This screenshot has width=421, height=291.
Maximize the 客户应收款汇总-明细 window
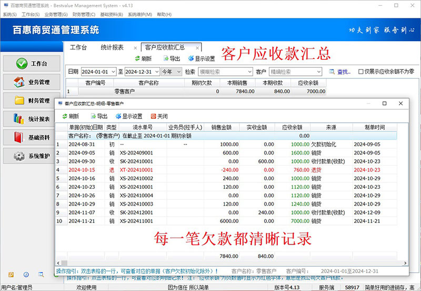(x=385, y=103)
